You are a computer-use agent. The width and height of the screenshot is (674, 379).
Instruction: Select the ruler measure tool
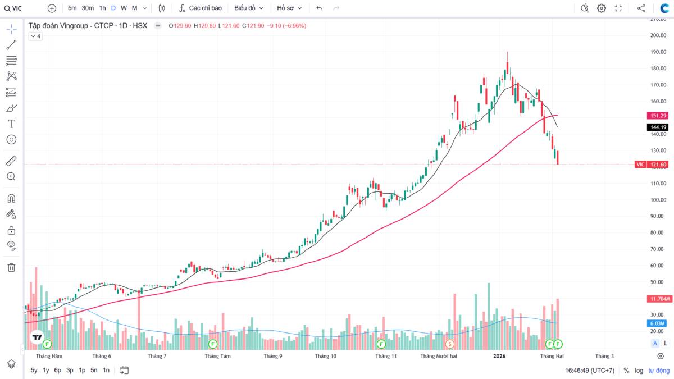11,161
